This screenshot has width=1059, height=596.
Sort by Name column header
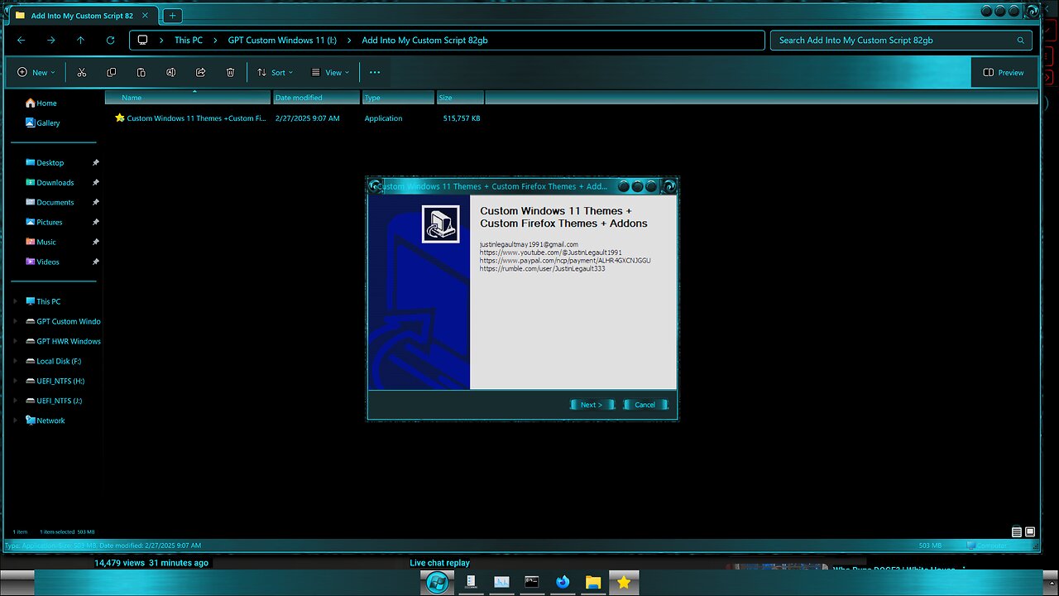click(x=189, y=98)
